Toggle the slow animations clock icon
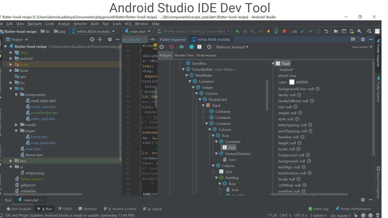Viewport: 388px width, 218px height. coord(209,47)
